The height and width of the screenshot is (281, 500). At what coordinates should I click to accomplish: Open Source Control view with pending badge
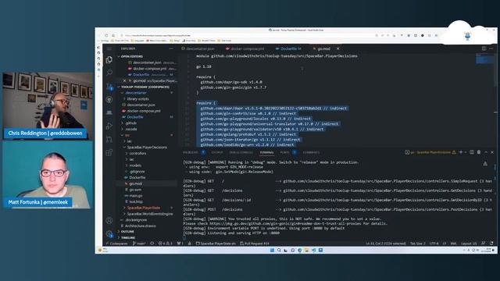coord(109,87)
